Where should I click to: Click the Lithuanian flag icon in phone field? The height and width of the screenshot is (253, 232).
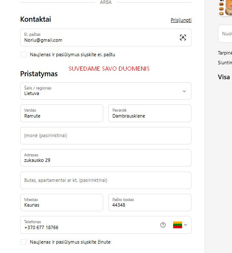click(x=177, y=225)
